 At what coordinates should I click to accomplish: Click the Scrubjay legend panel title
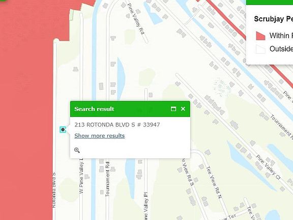(273, 19)
